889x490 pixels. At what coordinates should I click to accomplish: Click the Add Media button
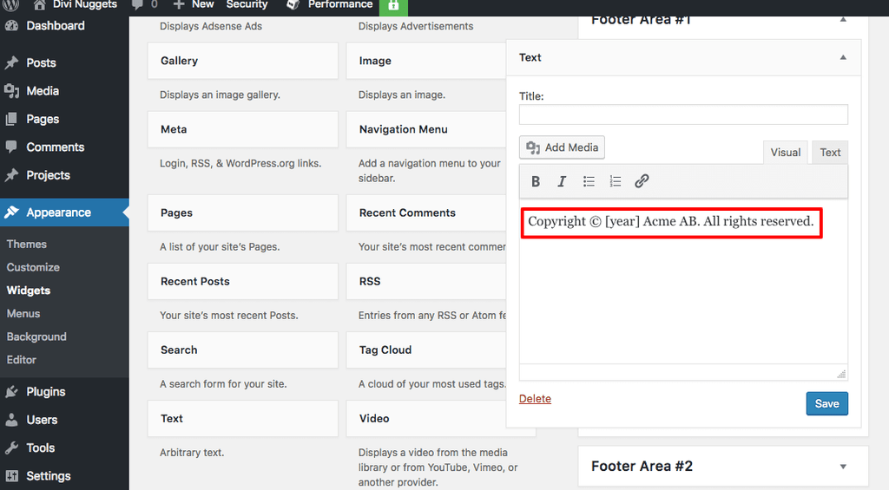pos(562,147)
